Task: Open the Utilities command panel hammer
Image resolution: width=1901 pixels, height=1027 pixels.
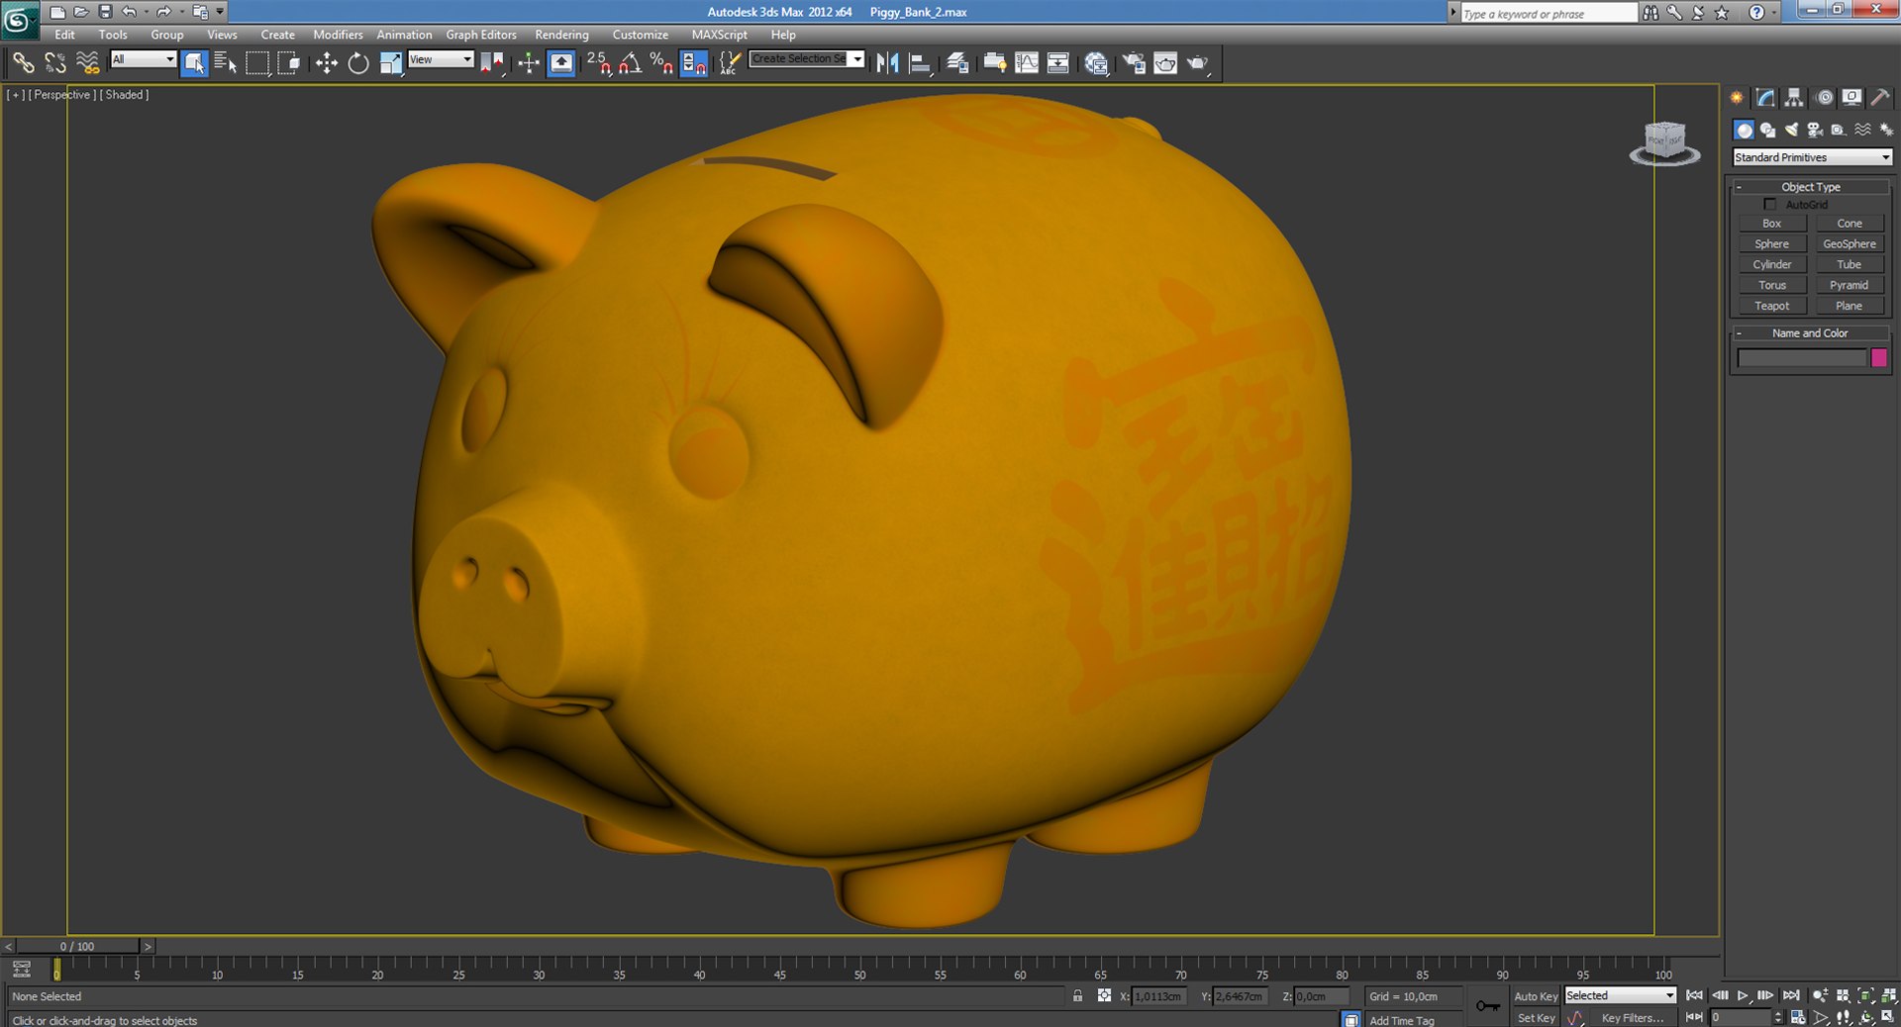Action: pos(1880,97)
